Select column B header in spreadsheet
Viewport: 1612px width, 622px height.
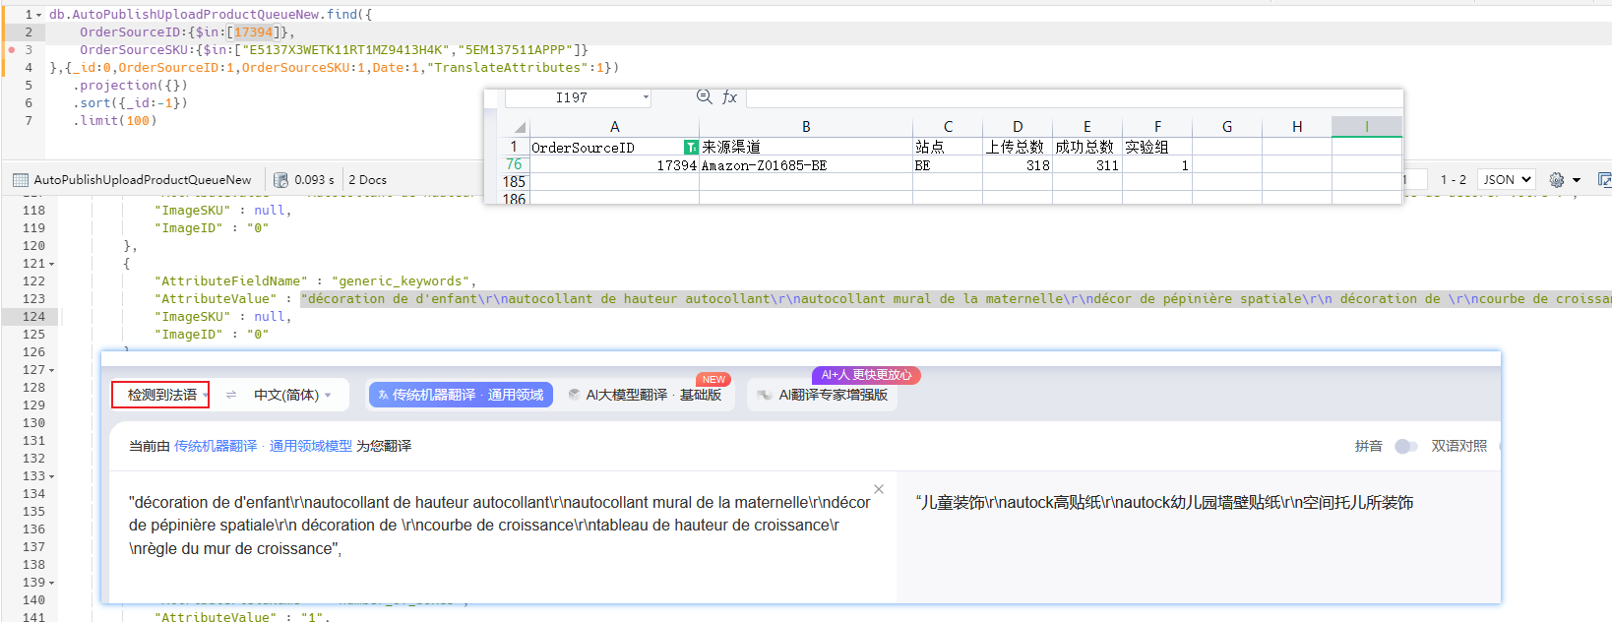[806, 127]
